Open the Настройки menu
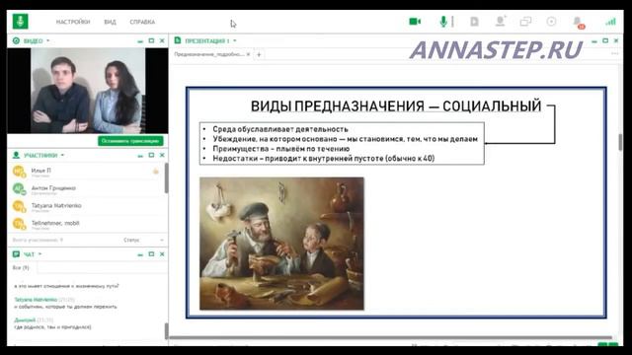Image resolution: width=632 pixels, height=355 pixels. tap(73, 22)
